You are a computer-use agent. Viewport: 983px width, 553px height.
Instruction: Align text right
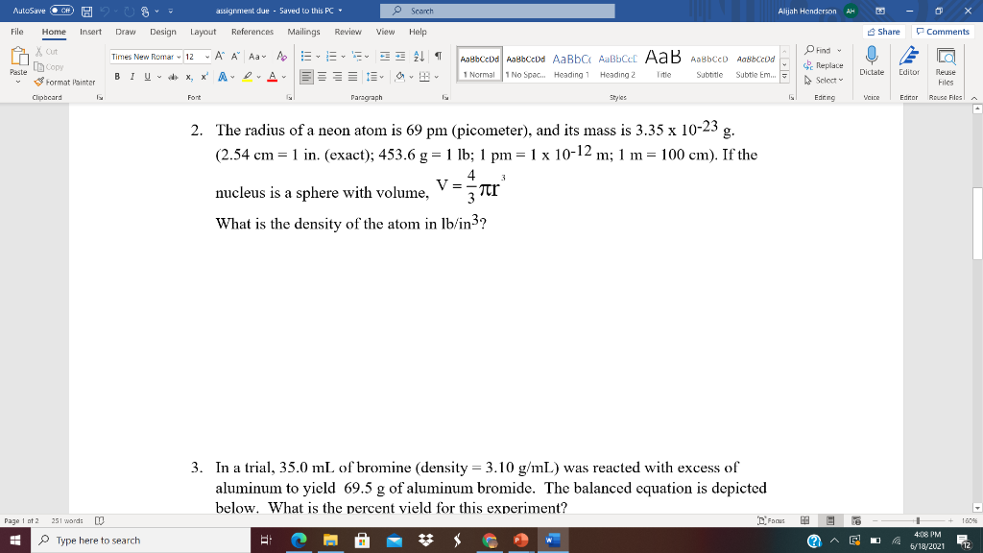[337, 77]
